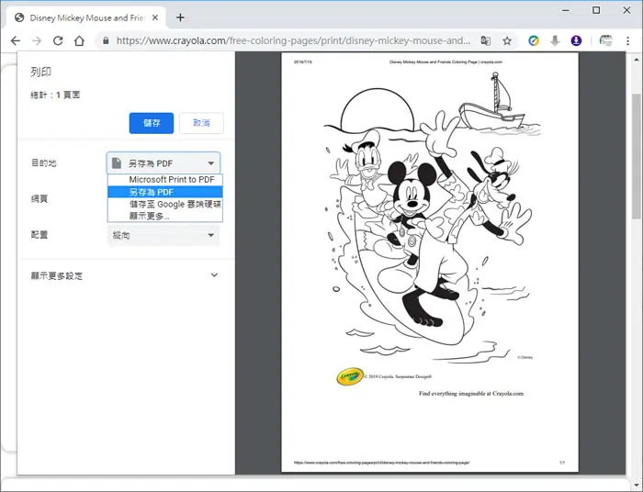
Task: Open the Chrome three-dot menu
Action: [x=627, y=40]
